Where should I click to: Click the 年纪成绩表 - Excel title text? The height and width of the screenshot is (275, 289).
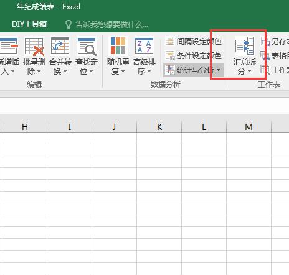[49, 7]
